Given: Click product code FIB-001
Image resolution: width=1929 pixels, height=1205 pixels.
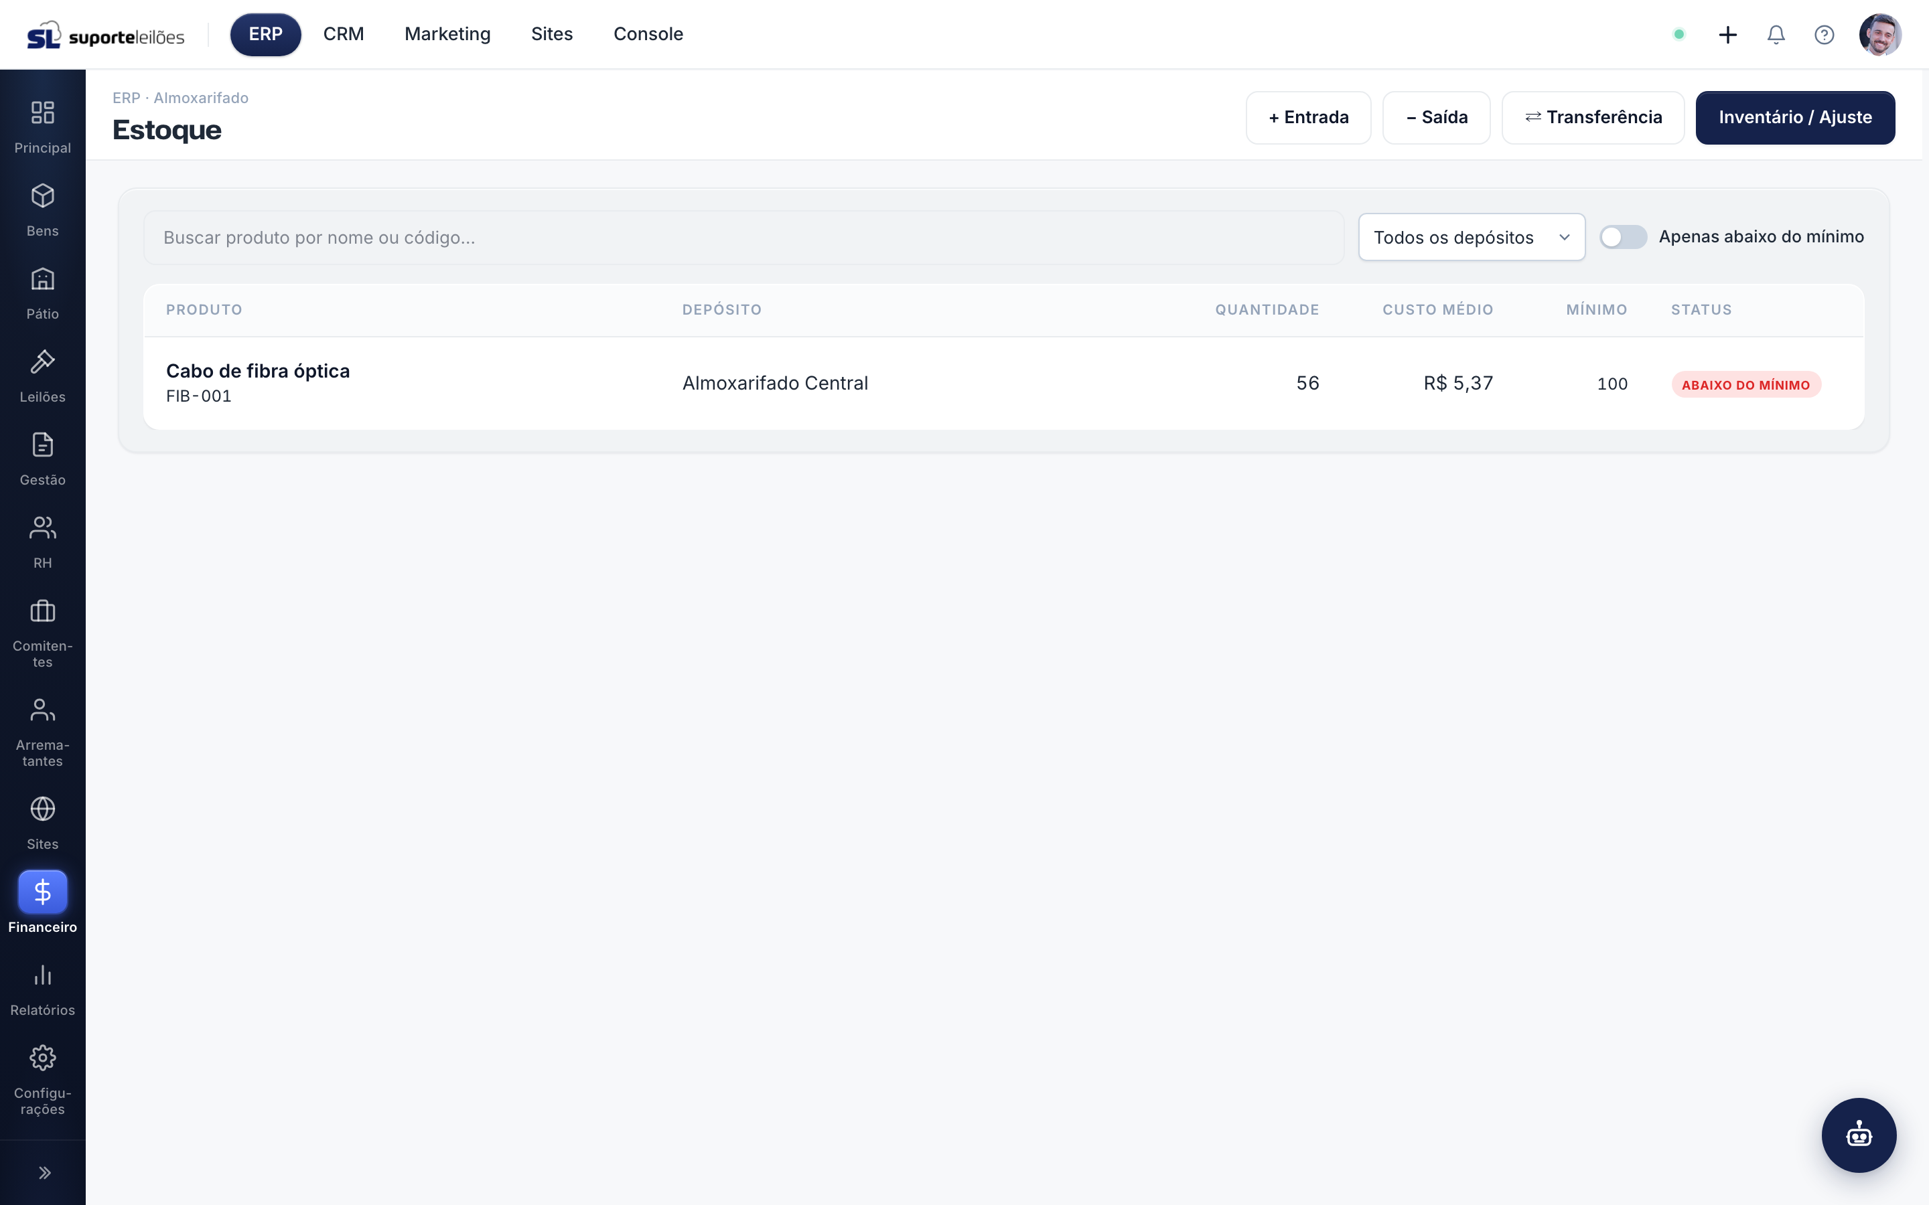Looking at the screenshot, I should coord(198,396).
